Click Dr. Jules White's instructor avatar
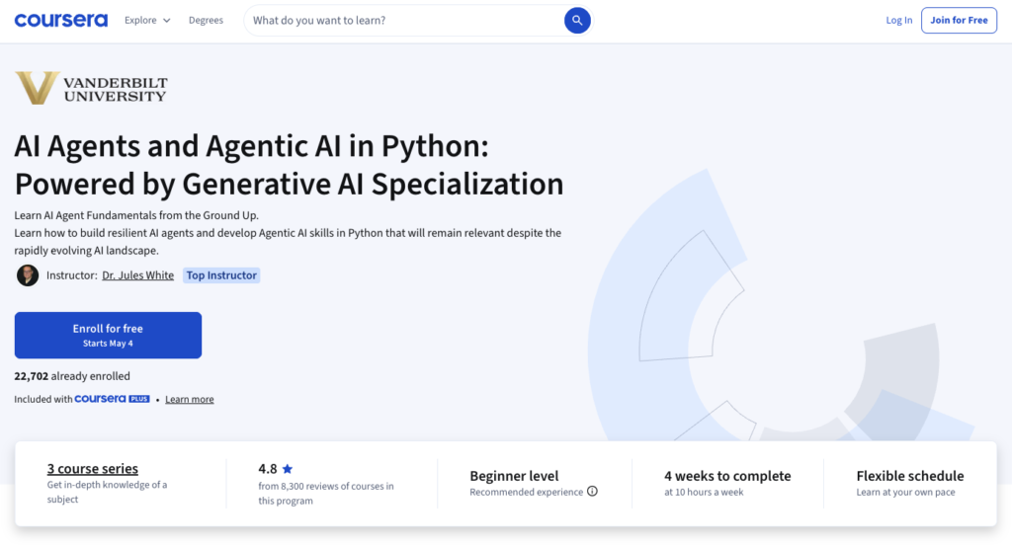 27,275
